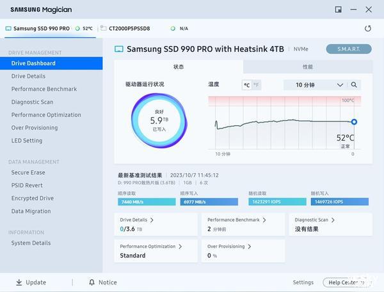The image size is (384, 292).
Task: Open the Diagnostic Scan card chevron
Action: coord(333,220)
